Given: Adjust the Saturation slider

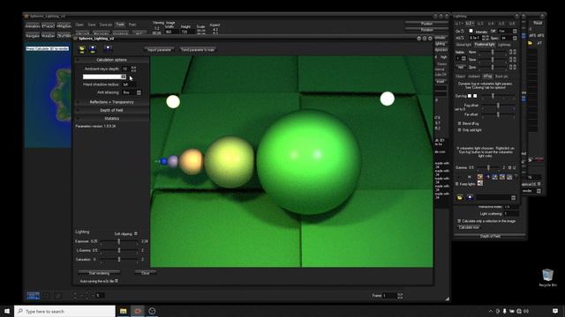Looking at the screenshot, I should 119,259.
